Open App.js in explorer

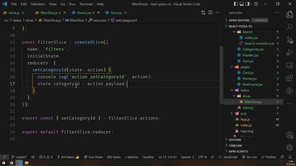(x=245, y=119)
